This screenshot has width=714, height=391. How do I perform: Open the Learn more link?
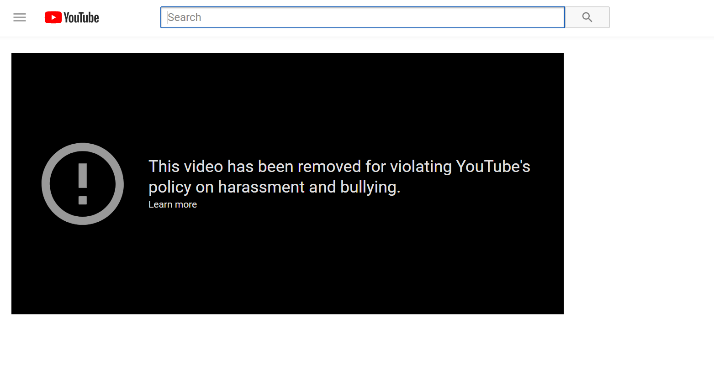tap(173, 204)
